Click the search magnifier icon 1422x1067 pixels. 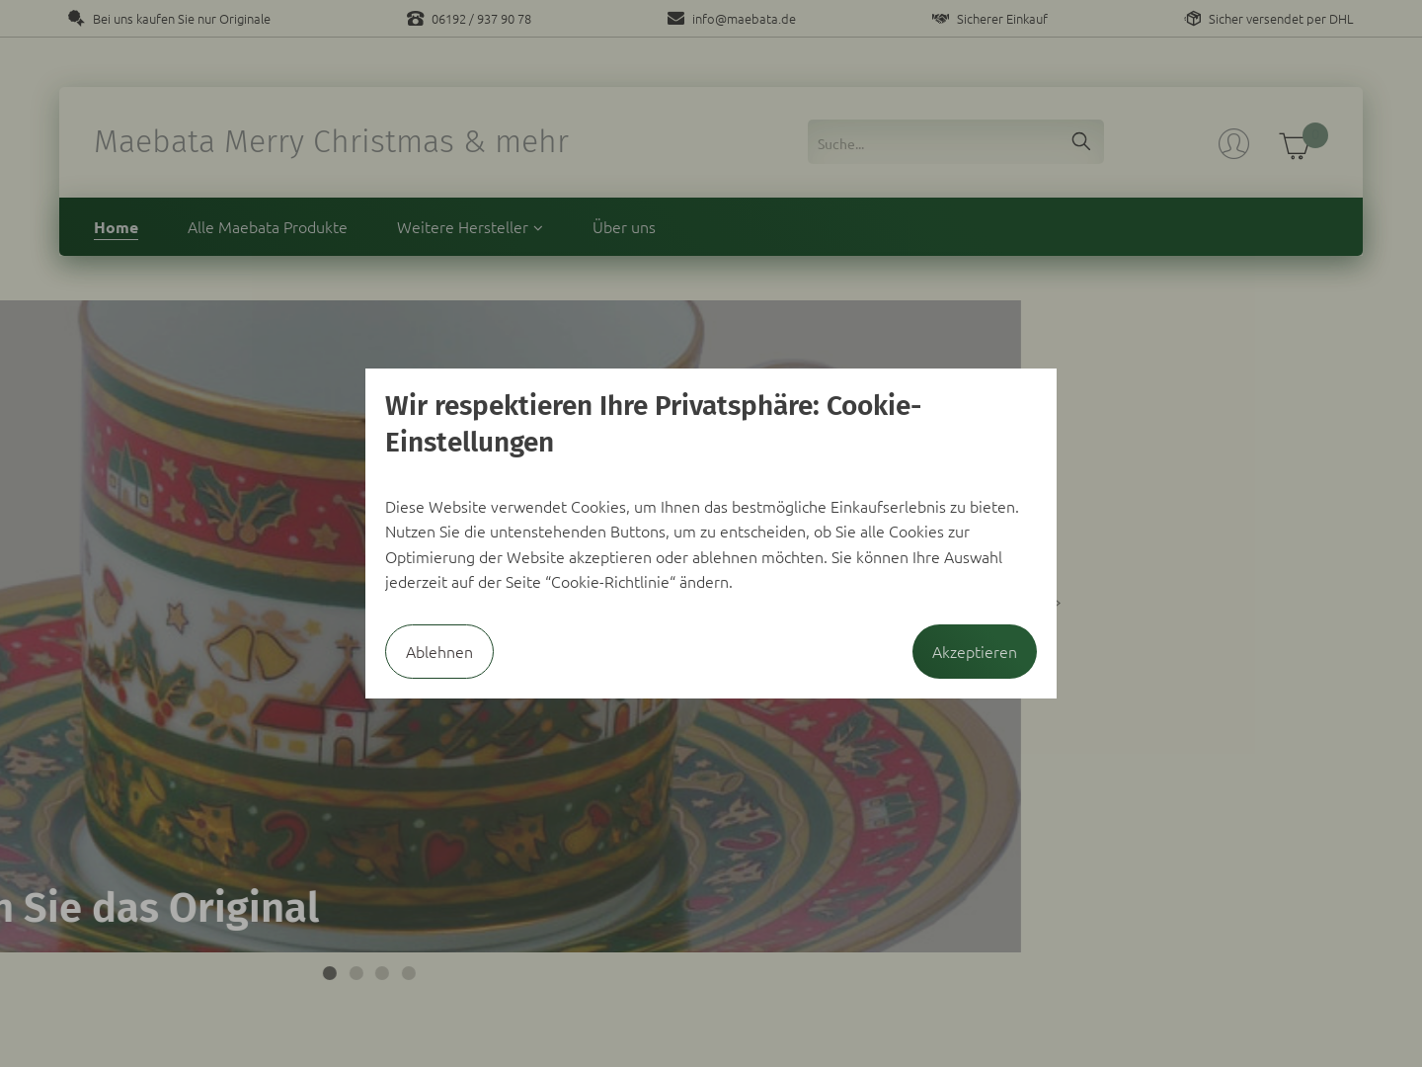click(x=1080, y=141)
